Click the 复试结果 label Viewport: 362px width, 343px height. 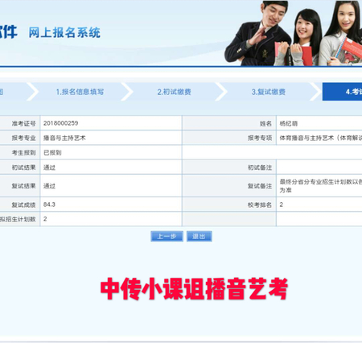(x=23, y=186)
